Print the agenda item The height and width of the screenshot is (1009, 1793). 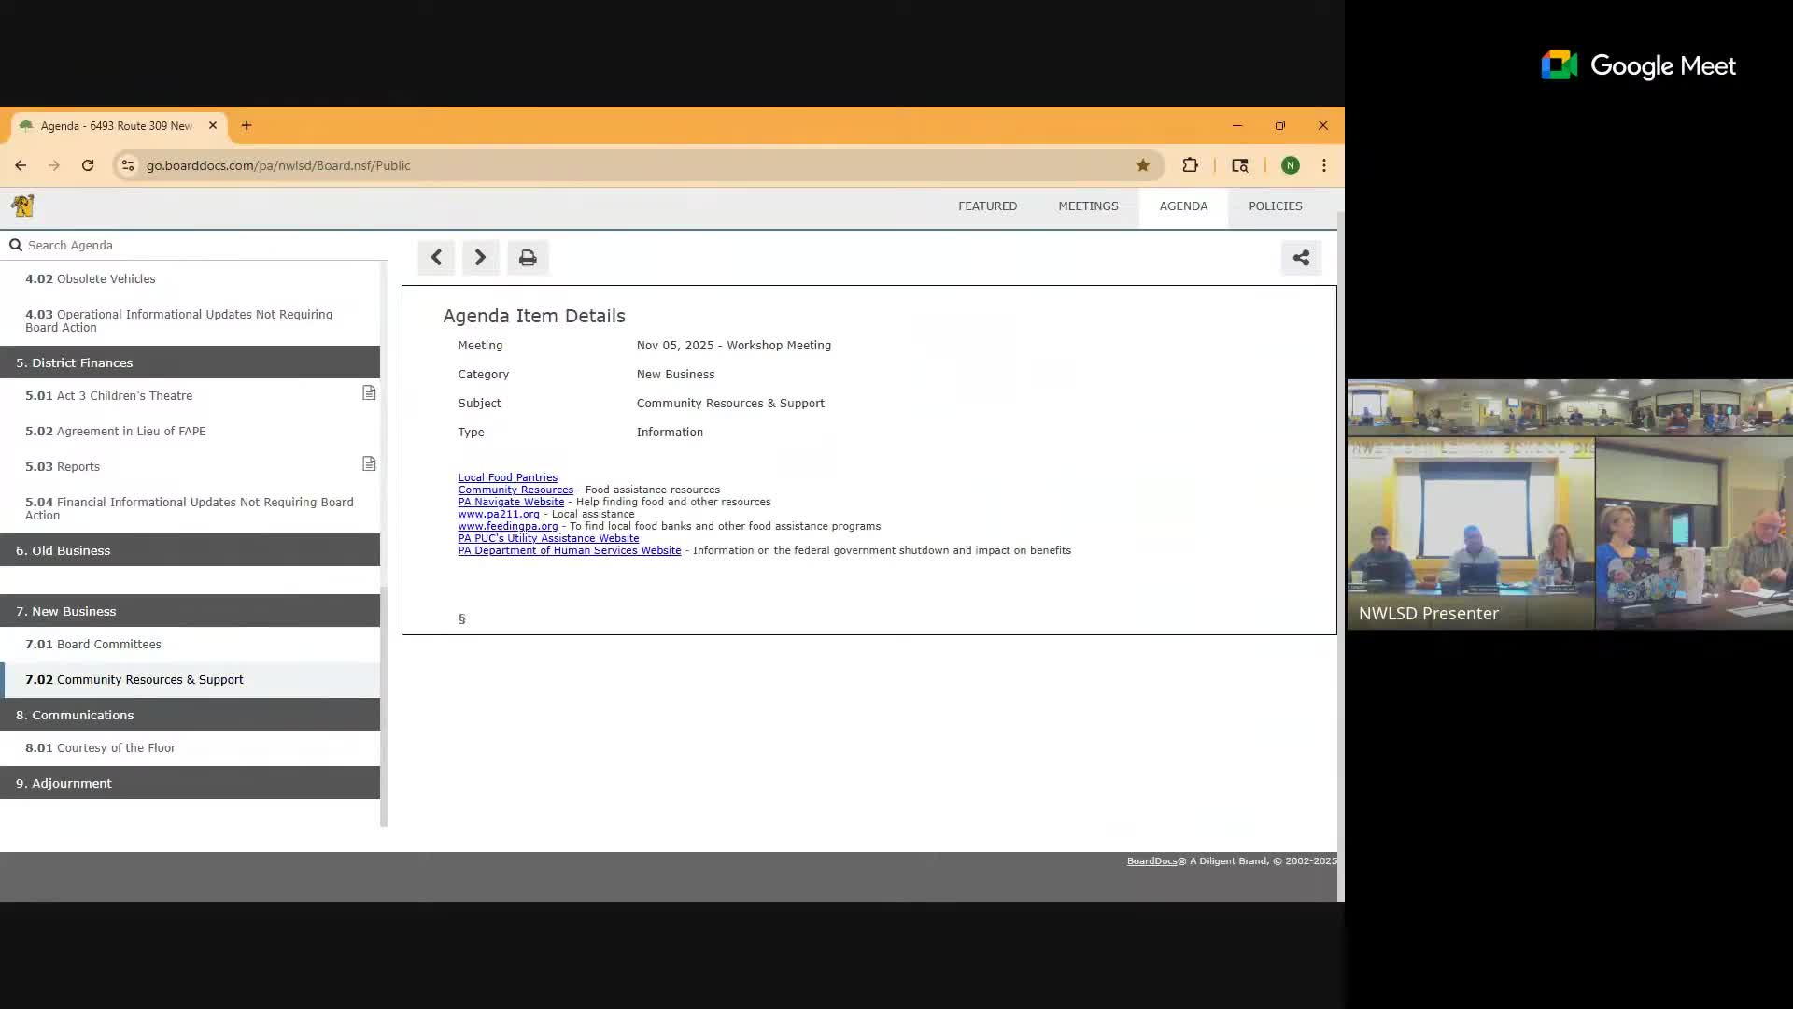click(x=528, y=258)
